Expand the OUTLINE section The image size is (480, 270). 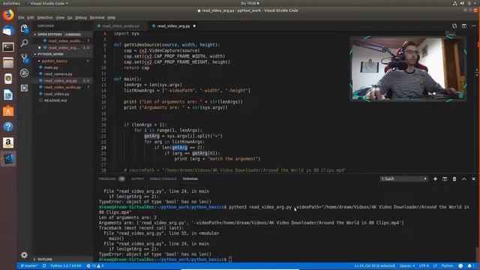pos(63,259)
